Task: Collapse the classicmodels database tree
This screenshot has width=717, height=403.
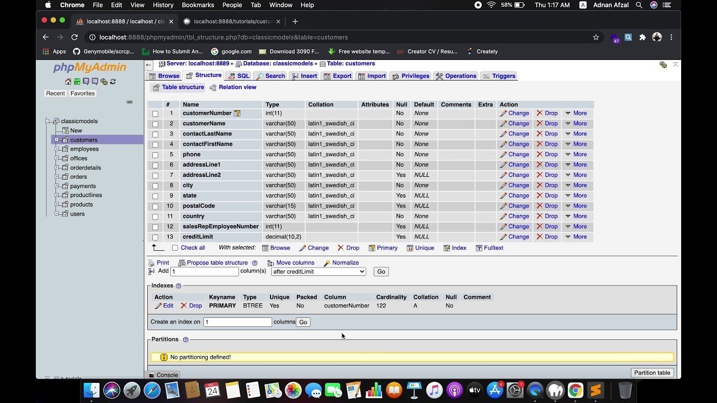Action: tap(48, 121)
